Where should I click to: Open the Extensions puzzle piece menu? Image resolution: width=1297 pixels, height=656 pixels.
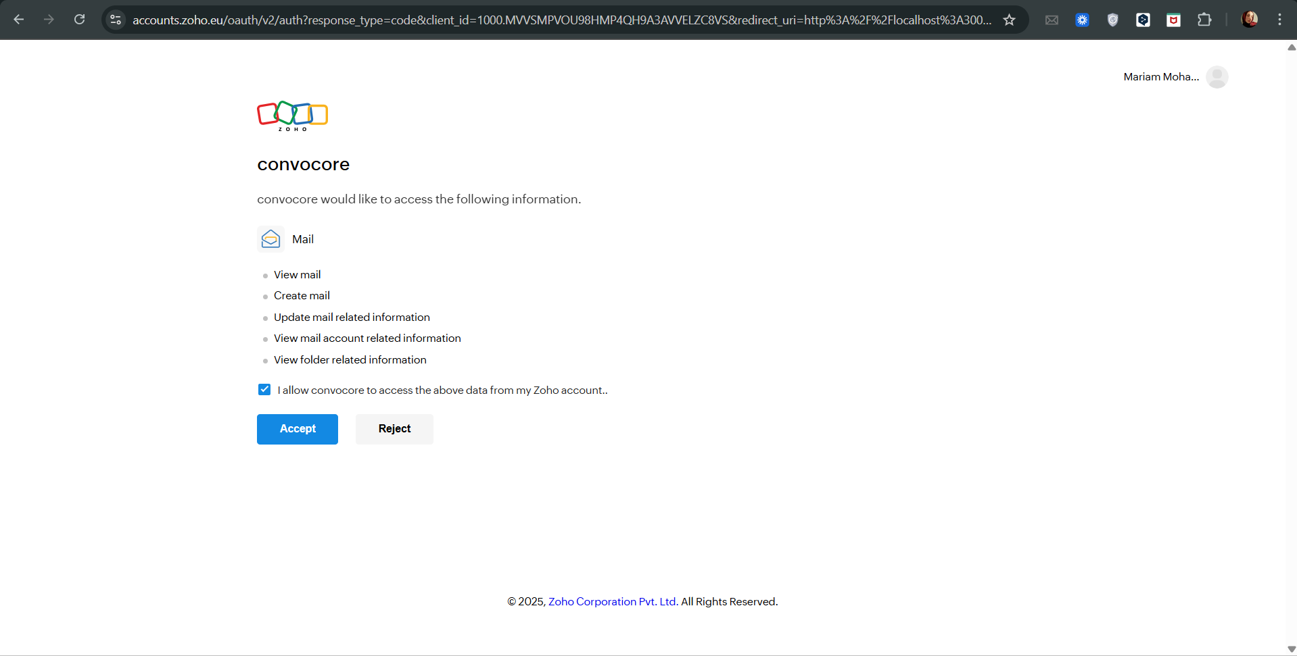(1204, 20)
